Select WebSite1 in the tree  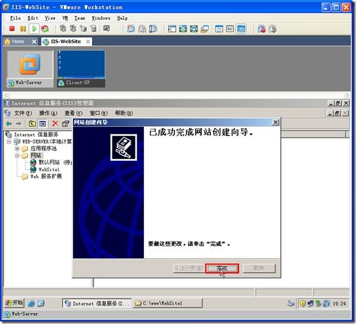click(x=49, y=170)
